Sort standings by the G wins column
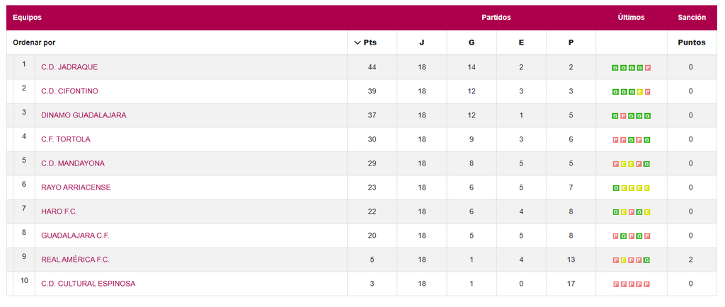 [x=472, y=42]
